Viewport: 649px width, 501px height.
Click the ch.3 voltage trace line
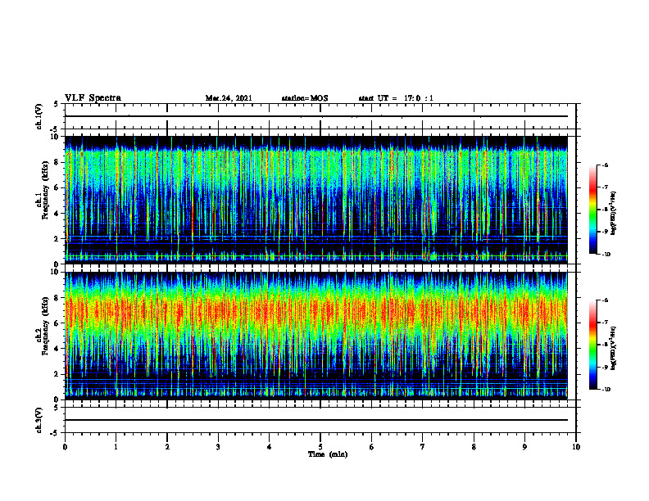pos(316,420)
